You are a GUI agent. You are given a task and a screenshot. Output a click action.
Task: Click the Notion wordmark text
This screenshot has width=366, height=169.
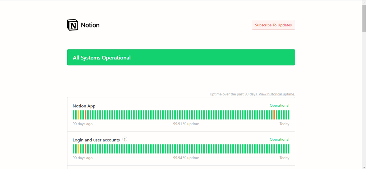90,25
